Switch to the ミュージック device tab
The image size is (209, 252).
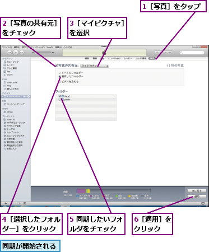(x=114, y=58)
